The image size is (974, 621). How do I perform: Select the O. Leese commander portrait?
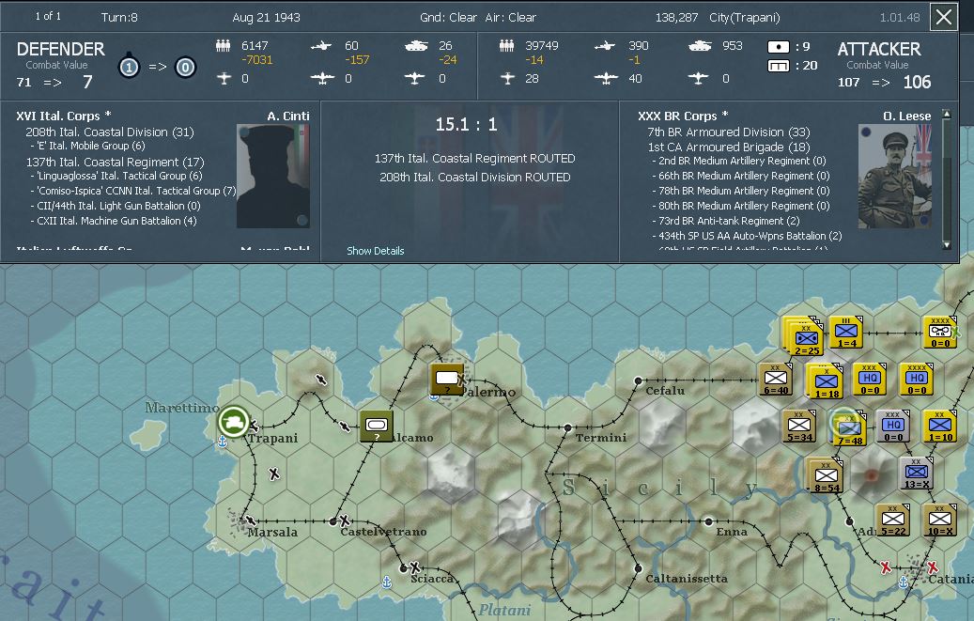[x=894, y=176]
